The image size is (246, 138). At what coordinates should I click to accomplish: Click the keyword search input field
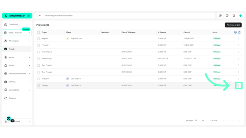click(129, 16)
